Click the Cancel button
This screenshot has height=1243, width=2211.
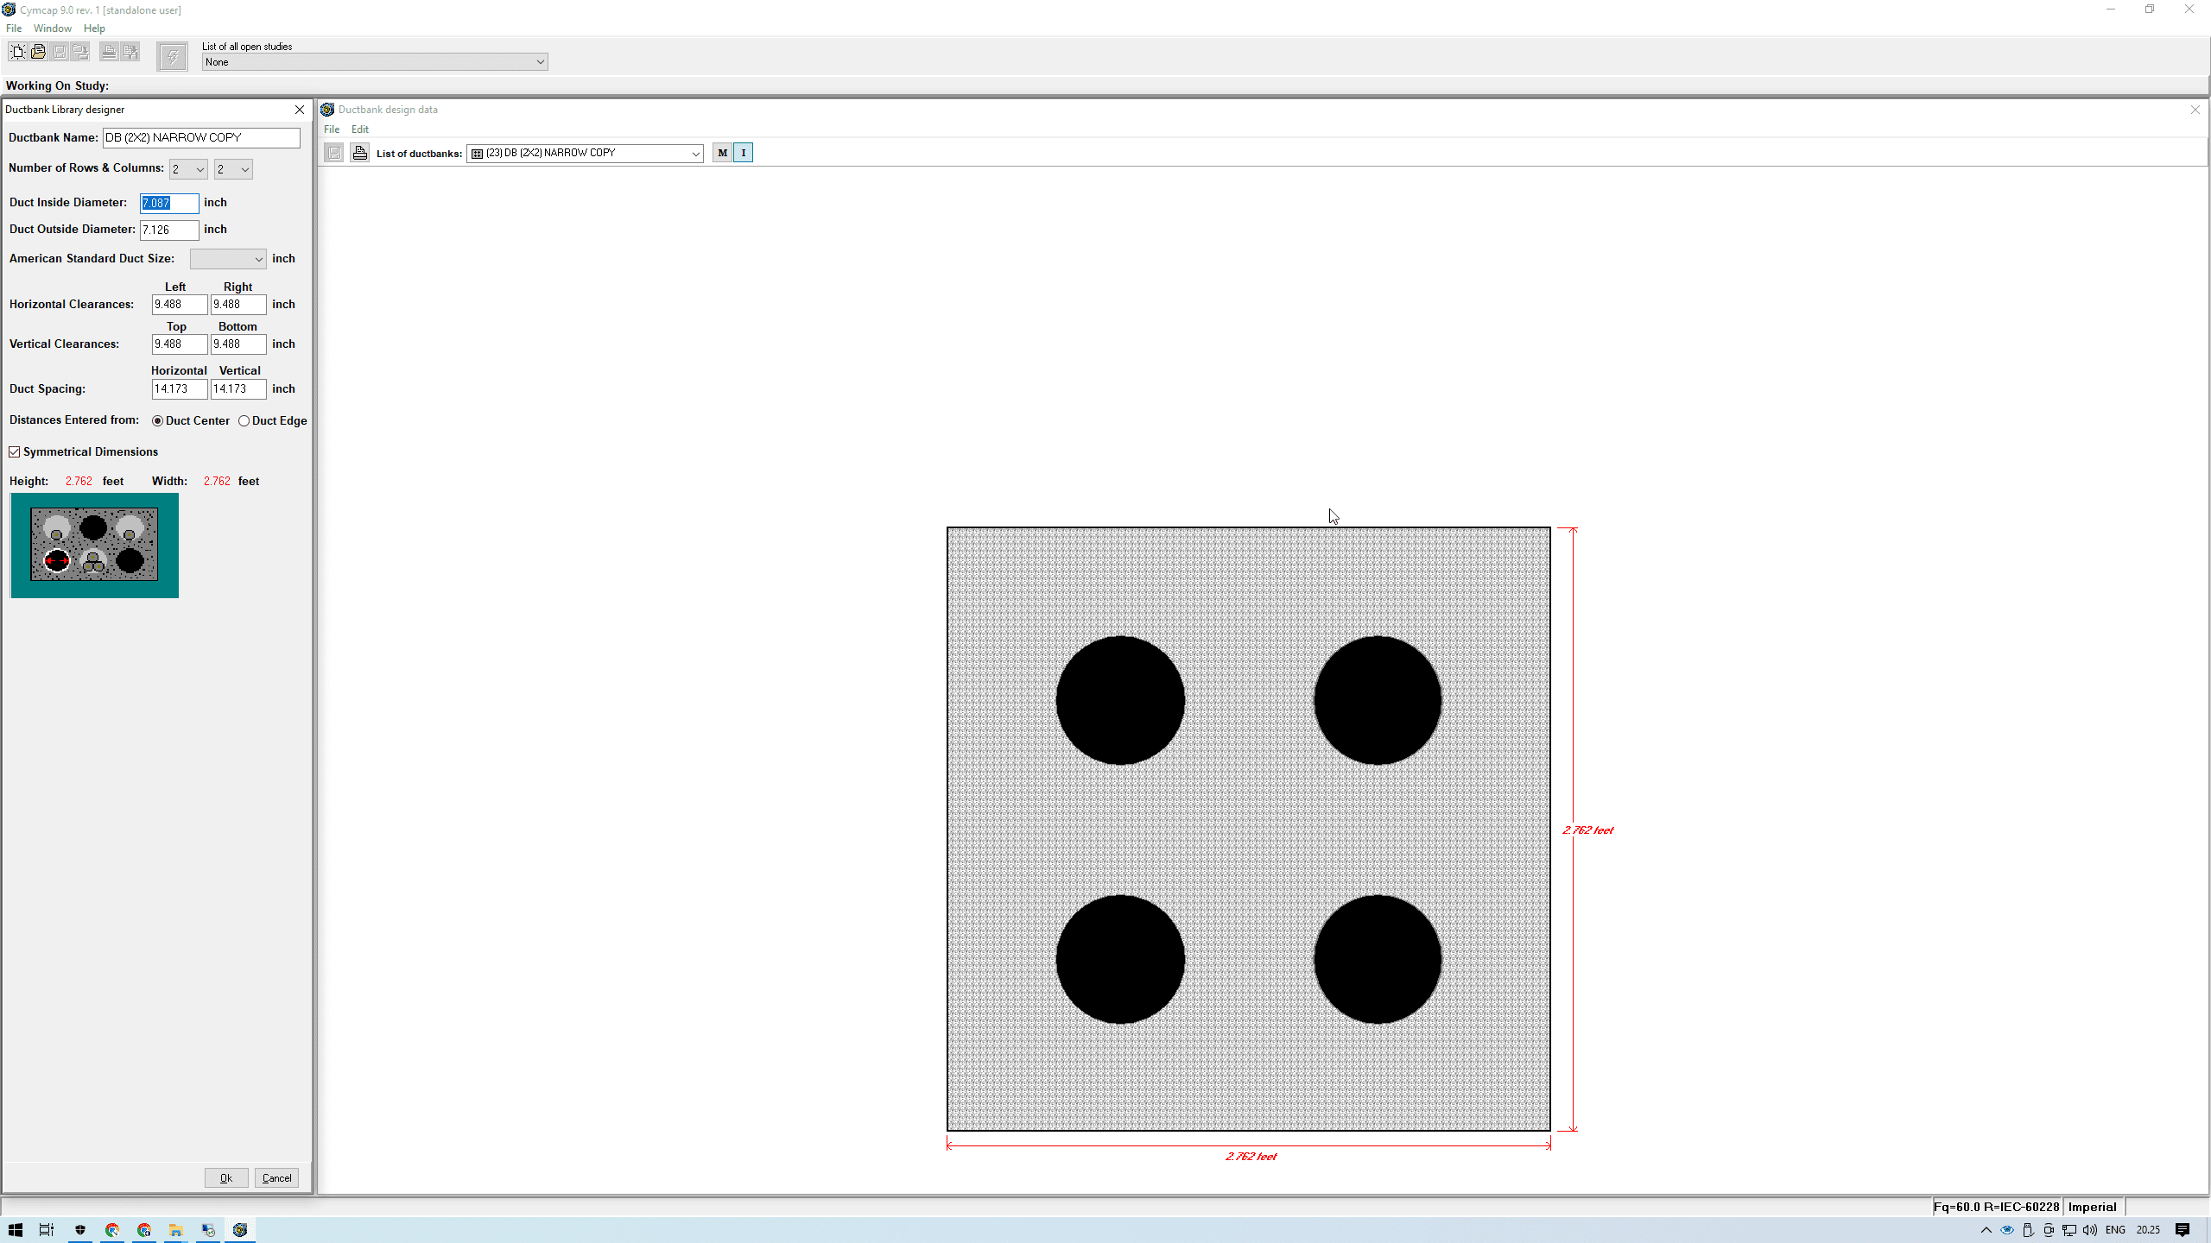(x=276, y=1178)
